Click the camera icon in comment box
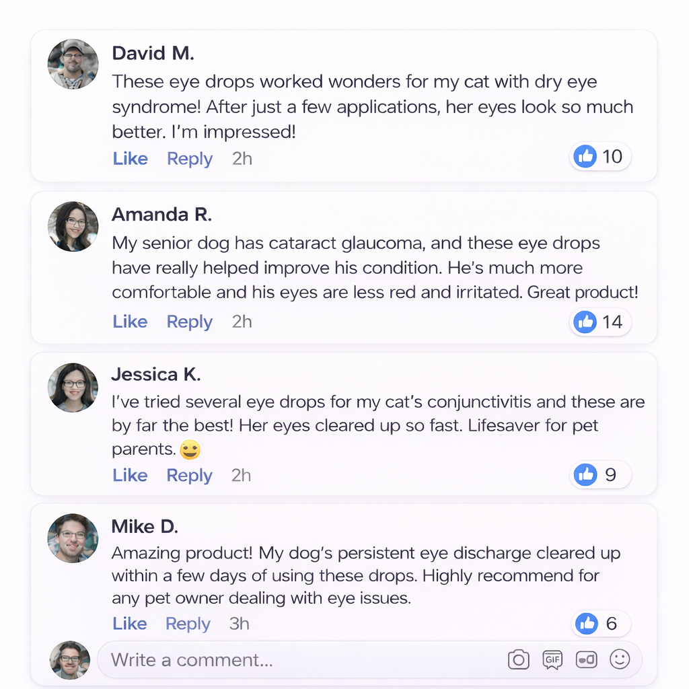This screenshot has height=689, width=689. [x=519, y=660]
